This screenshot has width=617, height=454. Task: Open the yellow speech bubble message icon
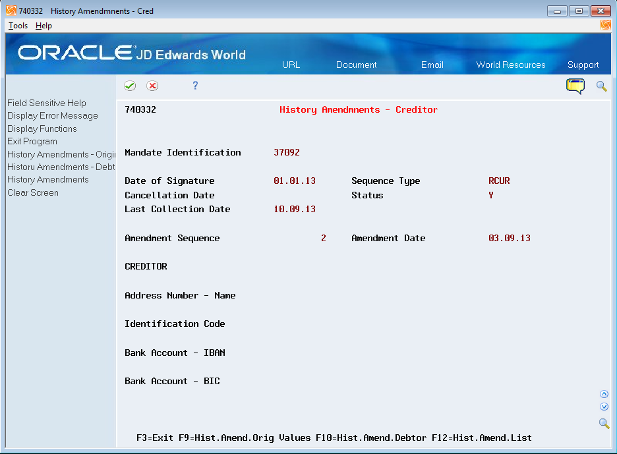(575, 86)
